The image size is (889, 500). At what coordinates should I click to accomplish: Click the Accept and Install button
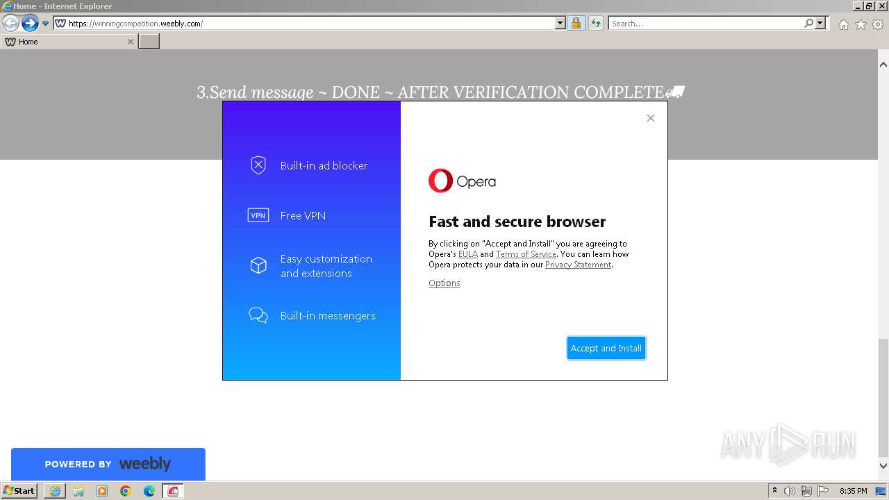pos(606,348)
